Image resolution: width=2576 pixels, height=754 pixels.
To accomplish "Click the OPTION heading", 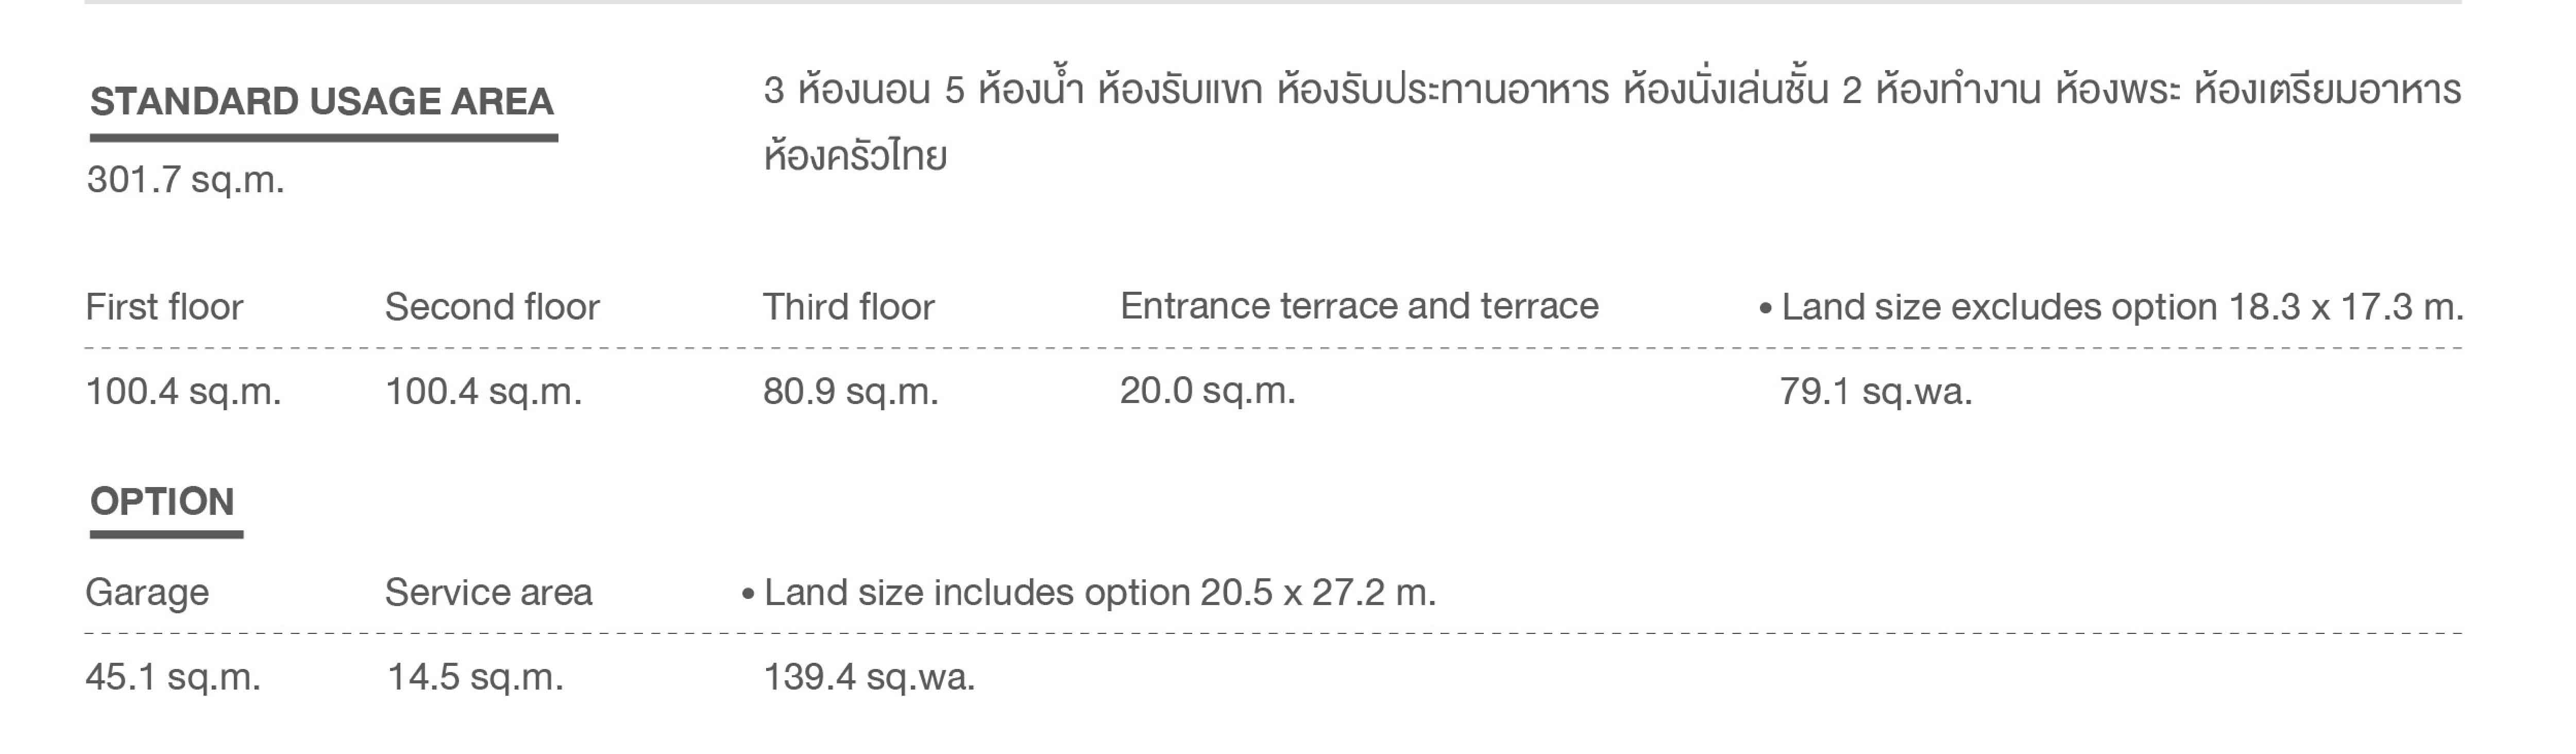I will click(162, 501).
